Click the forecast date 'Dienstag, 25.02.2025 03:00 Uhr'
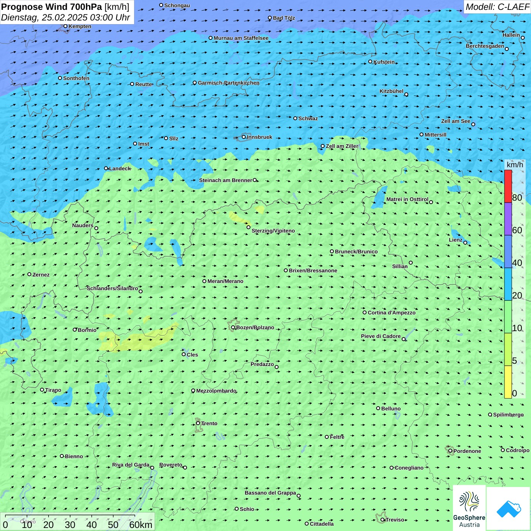 point(66,17)
